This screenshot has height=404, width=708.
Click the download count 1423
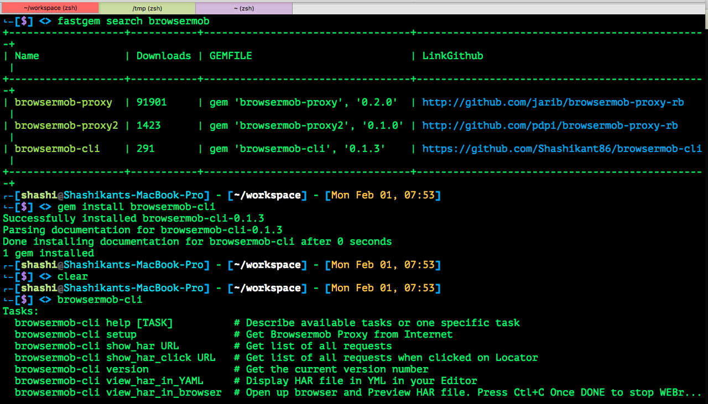(x=149, y=125)
